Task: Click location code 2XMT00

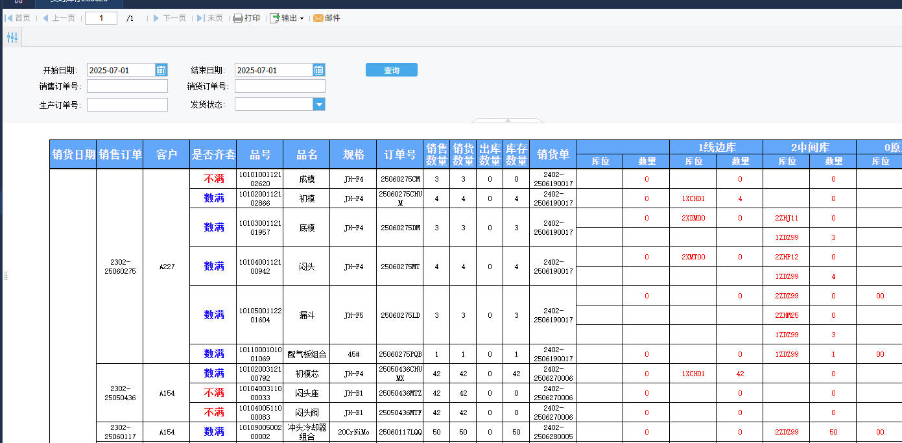Action: (693, 257)
